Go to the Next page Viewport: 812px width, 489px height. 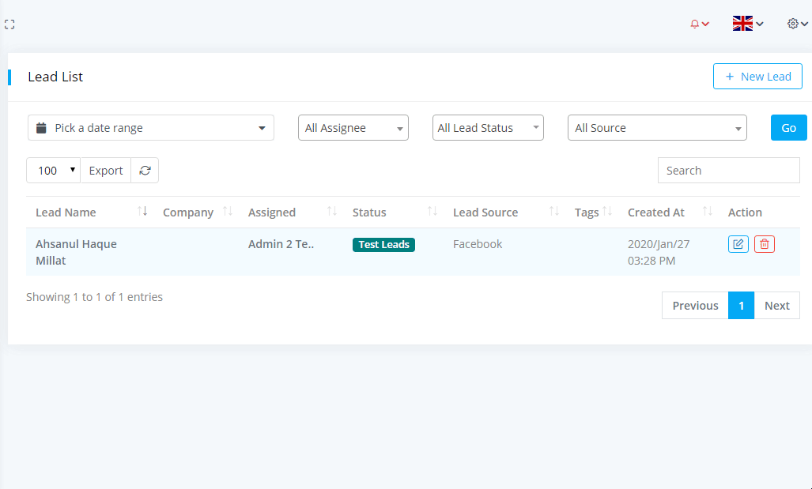pyautogui.click(x=776, y=306)
